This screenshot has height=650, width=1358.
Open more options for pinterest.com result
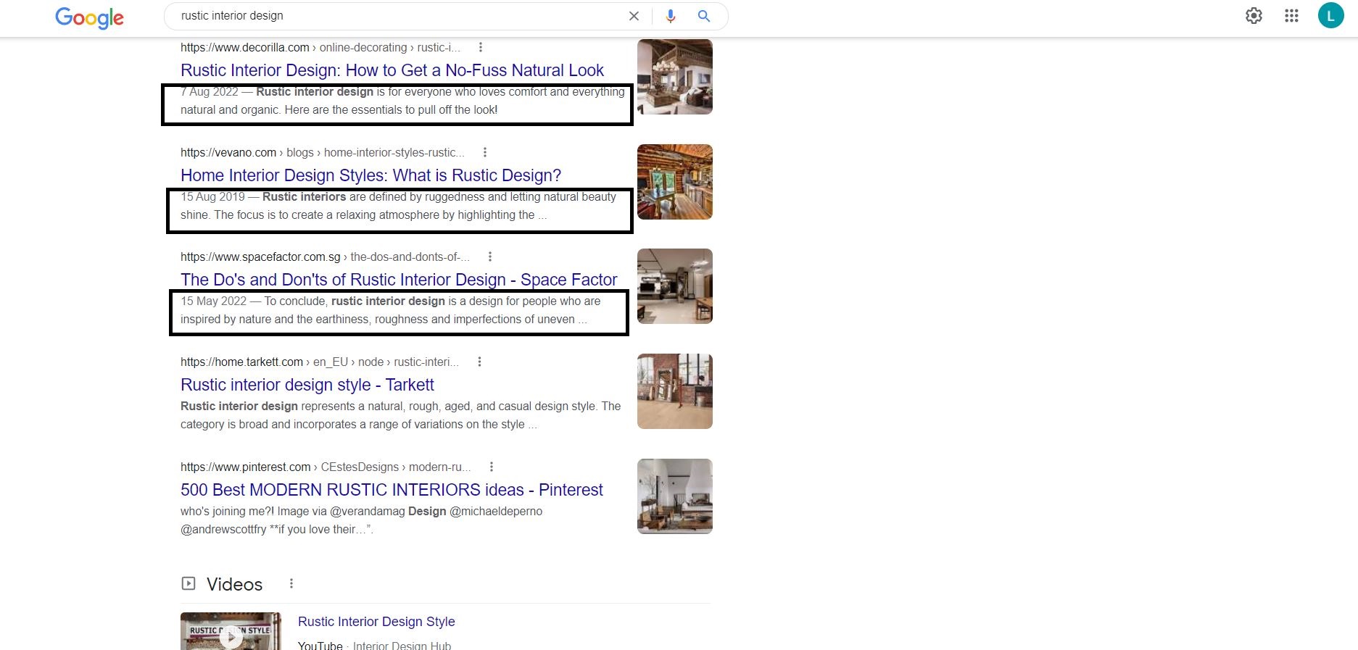tap(492, 467)
